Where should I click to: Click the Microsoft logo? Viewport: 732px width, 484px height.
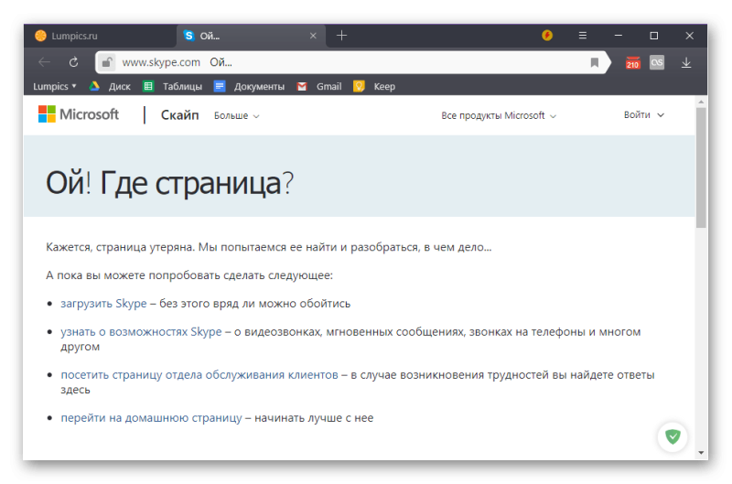(79, 114)
